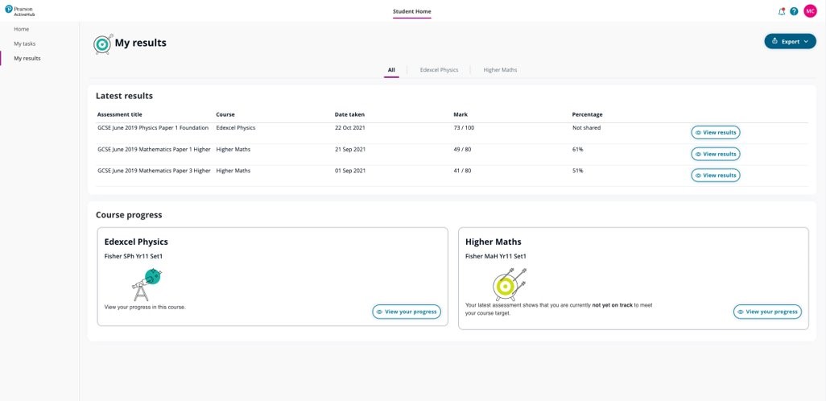The width and height of the screenshot is (826, 401).
Task: Click the Percentage column header
Action: tap(588, 114)
